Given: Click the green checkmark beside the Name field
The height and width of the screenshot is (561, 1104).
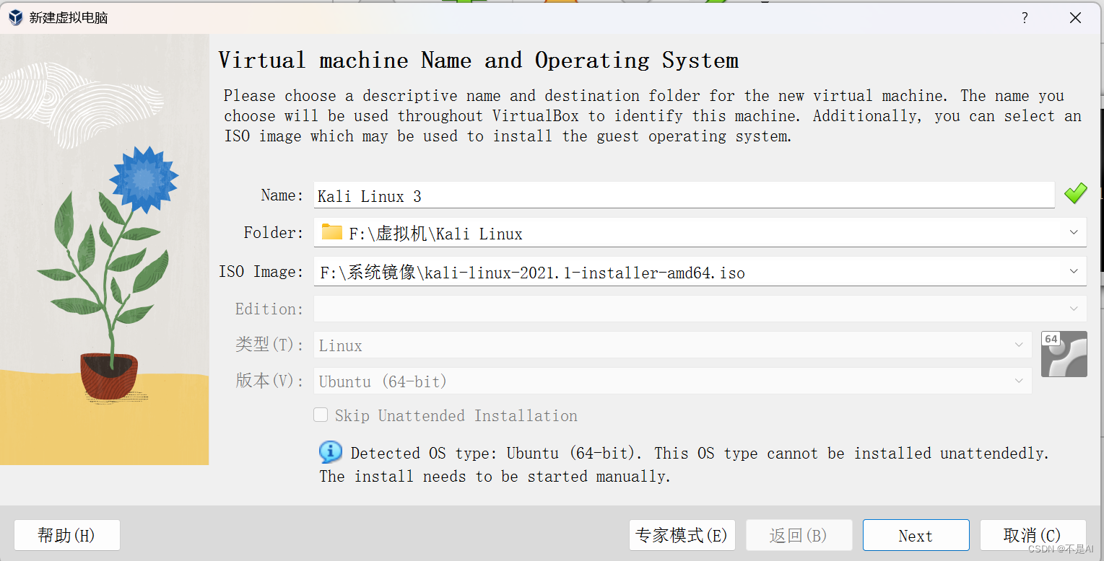Looking at the screenshot, I should (x=1075, y=193).
